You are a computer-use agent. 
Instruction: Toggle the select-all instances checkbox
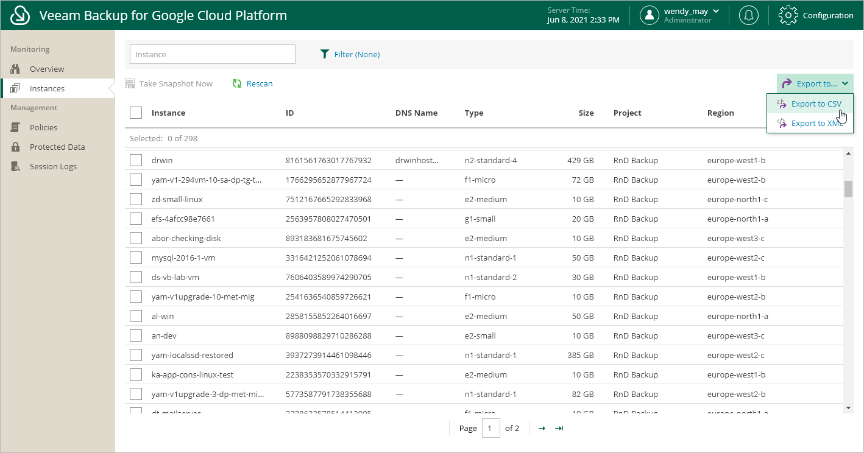pos(136,113)
